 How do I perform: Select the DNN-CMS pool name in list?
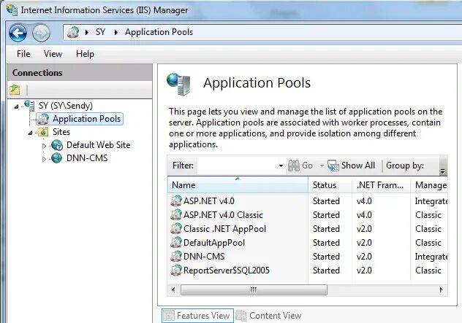(x=204, y=257)
